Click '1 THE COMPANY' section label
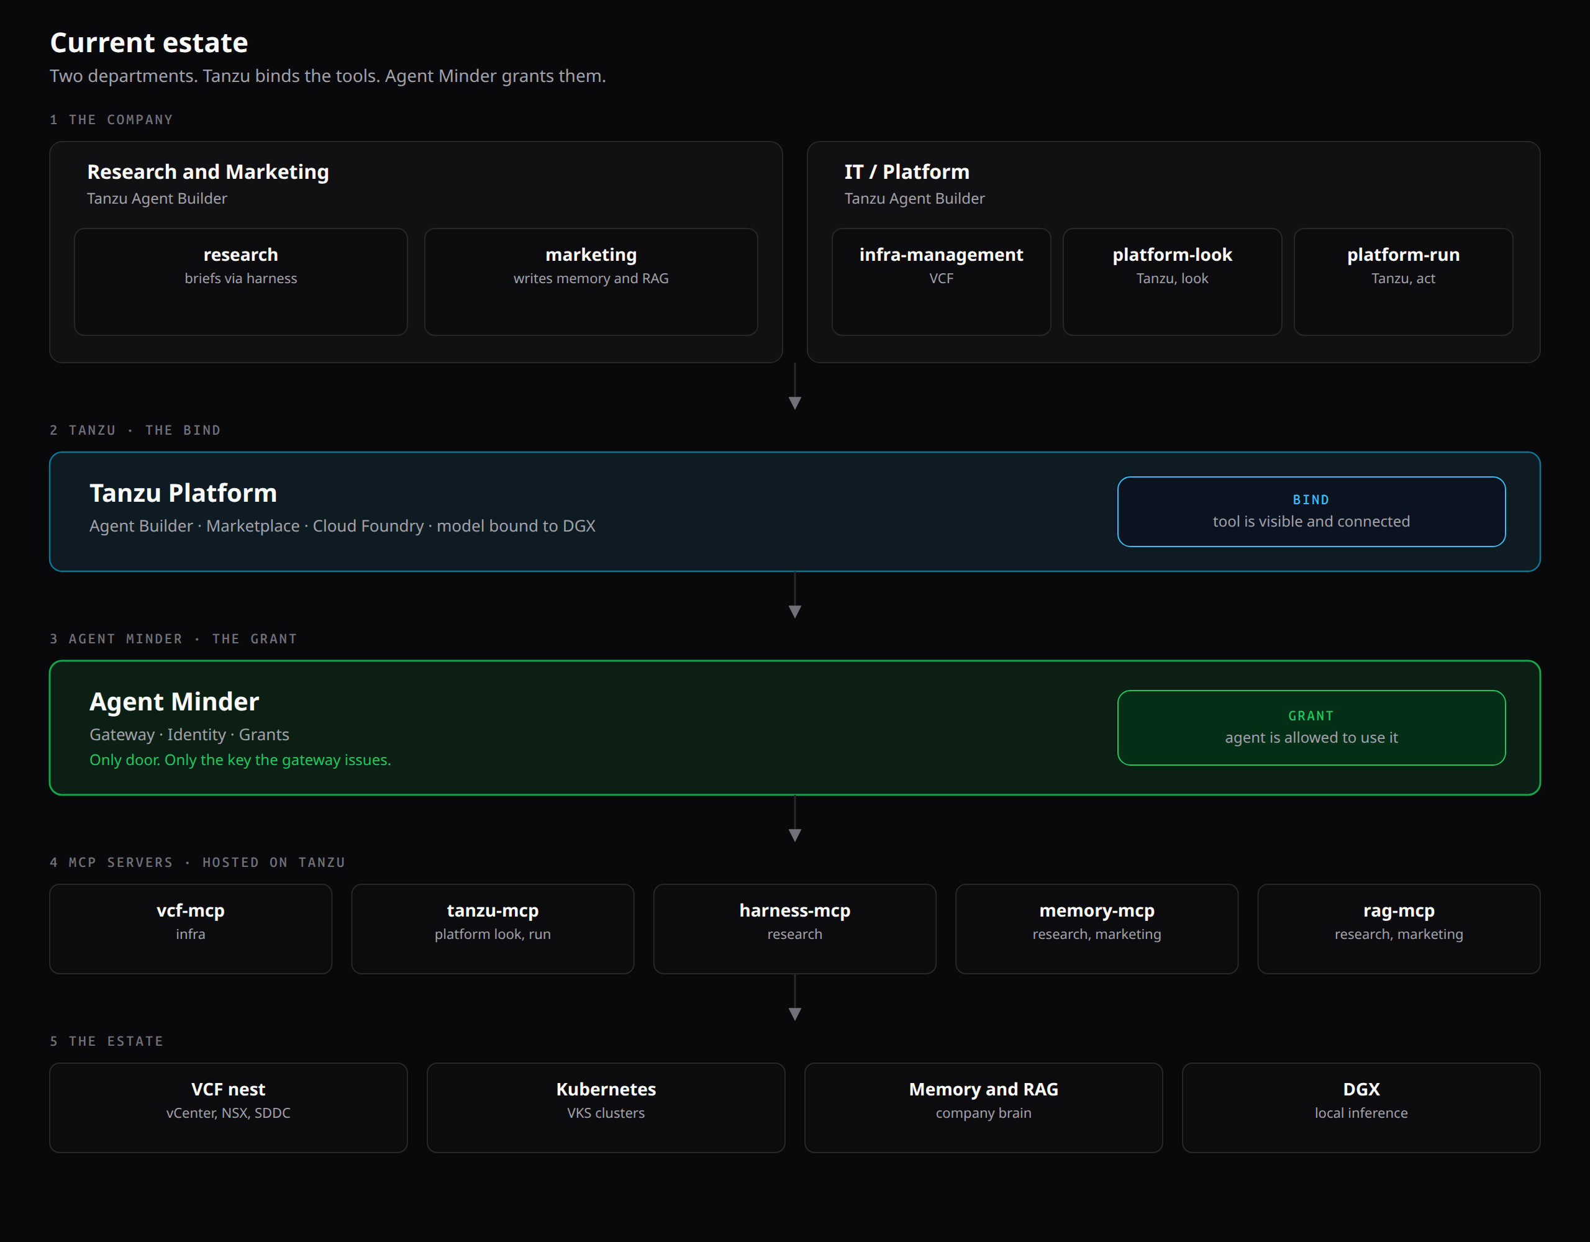 (x=111, y=119)
